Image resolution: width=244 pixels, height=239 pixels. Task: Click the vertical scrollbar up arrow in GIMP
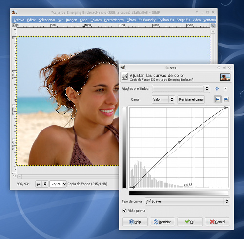pos(213,31)
